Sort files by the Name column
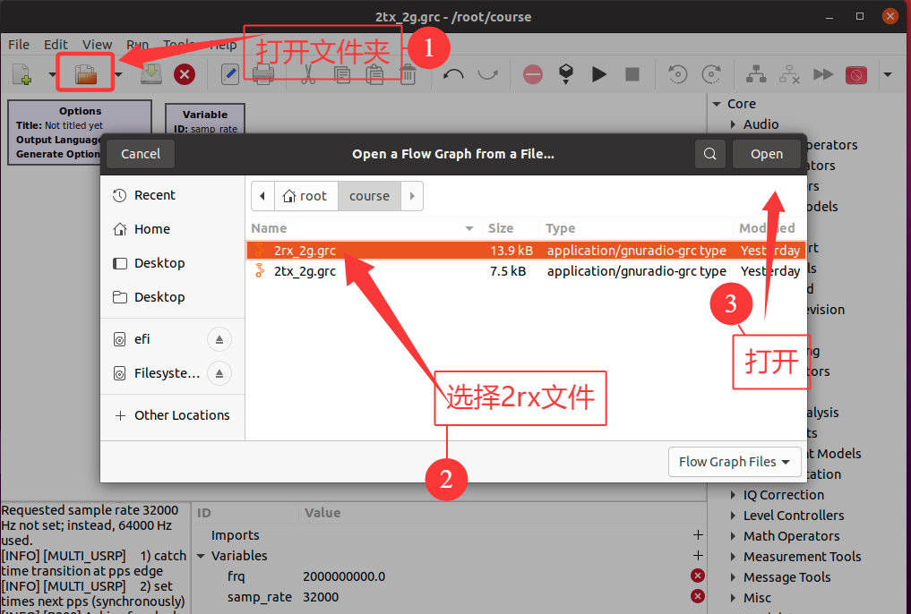911x614 pixels. pyautogui.click(x=363, y=228)
